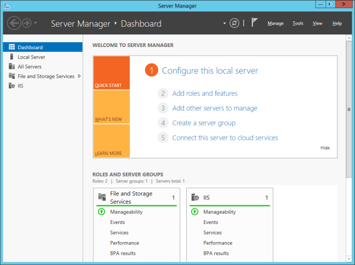Image resolution: width=355 pixels, height=265 pixels.
Task: Open the Tools menu
Action: click(x=298, y=23)
